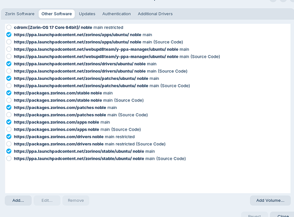Select row text zorinos/patches/ubuntu/ noble main (Source Code)

click(102, 85)
